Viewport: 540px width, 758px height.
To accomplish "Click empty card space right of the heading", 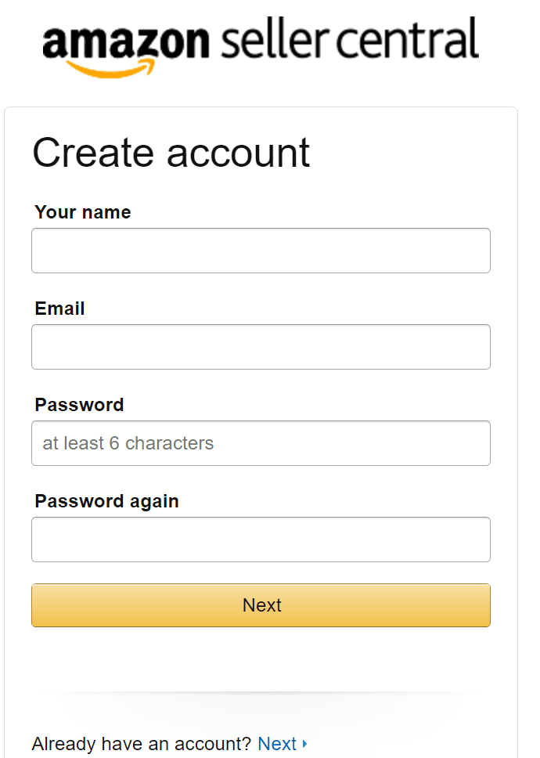I will pyautogui.click(x=415, y=153).
